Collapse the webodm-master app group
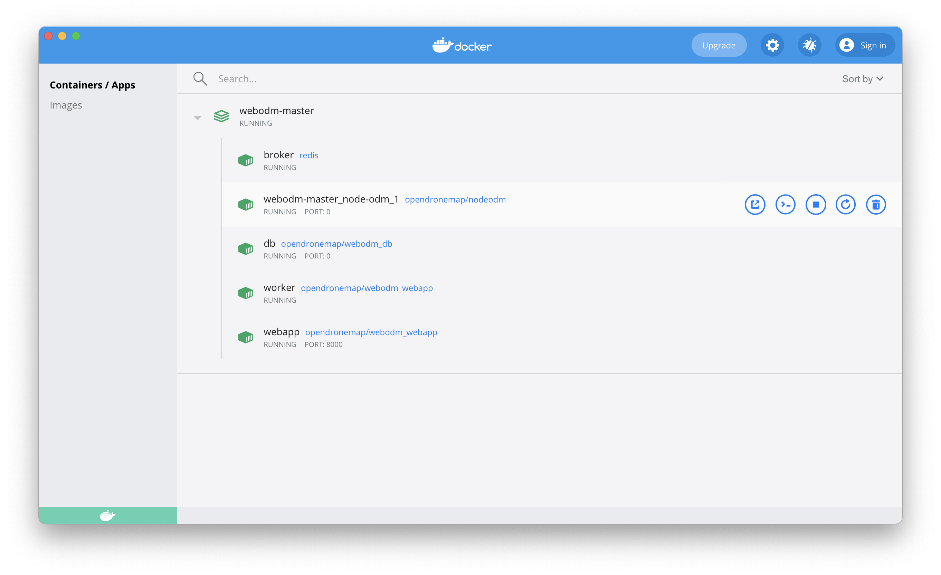The image size is (941, 575). [198, 118]
